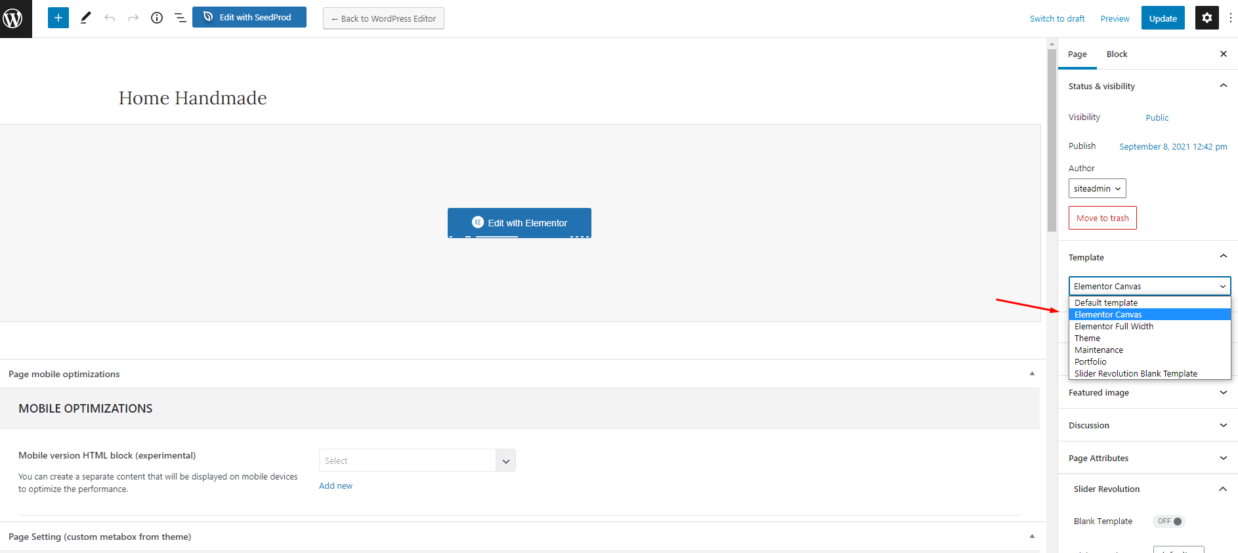
Task: Choose the Theme template option
Action: tap(1149, 338)
